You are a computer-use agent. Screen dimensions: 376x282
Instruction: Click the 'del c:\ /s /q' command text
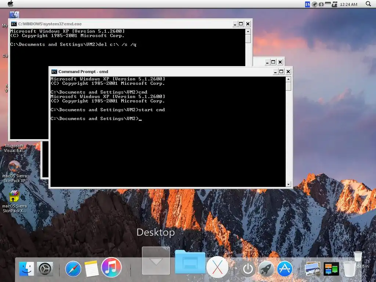(117, 44)
